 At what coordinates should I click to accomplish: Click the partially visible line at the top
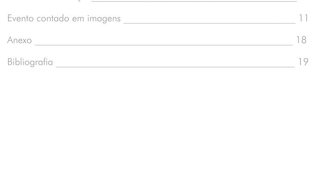pos(194,1)
